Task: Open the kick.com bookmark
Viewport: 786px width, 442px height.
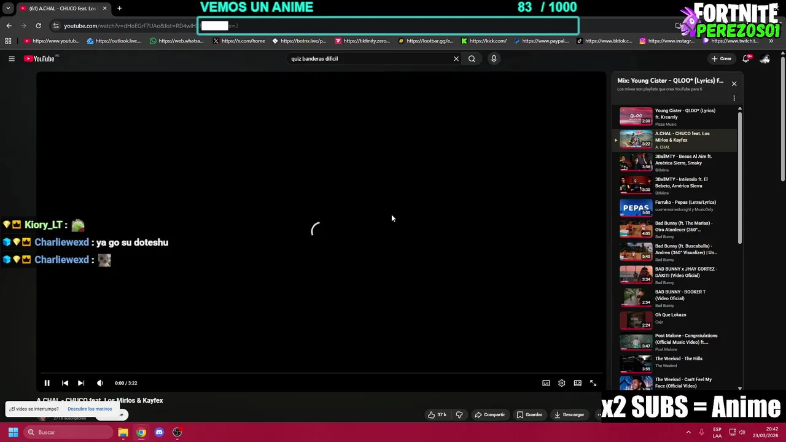Action: (x=484, y=41)
